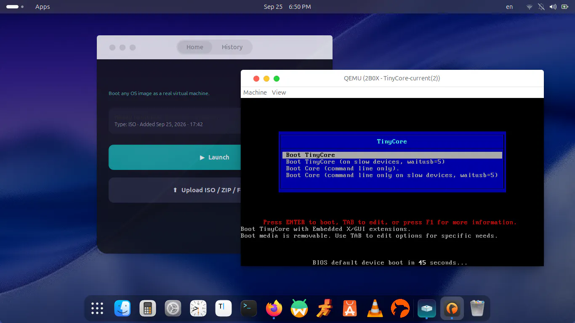575x323 pixels.
Task: Click the Launch button in the launcher window
Action: tap(215, 157)
